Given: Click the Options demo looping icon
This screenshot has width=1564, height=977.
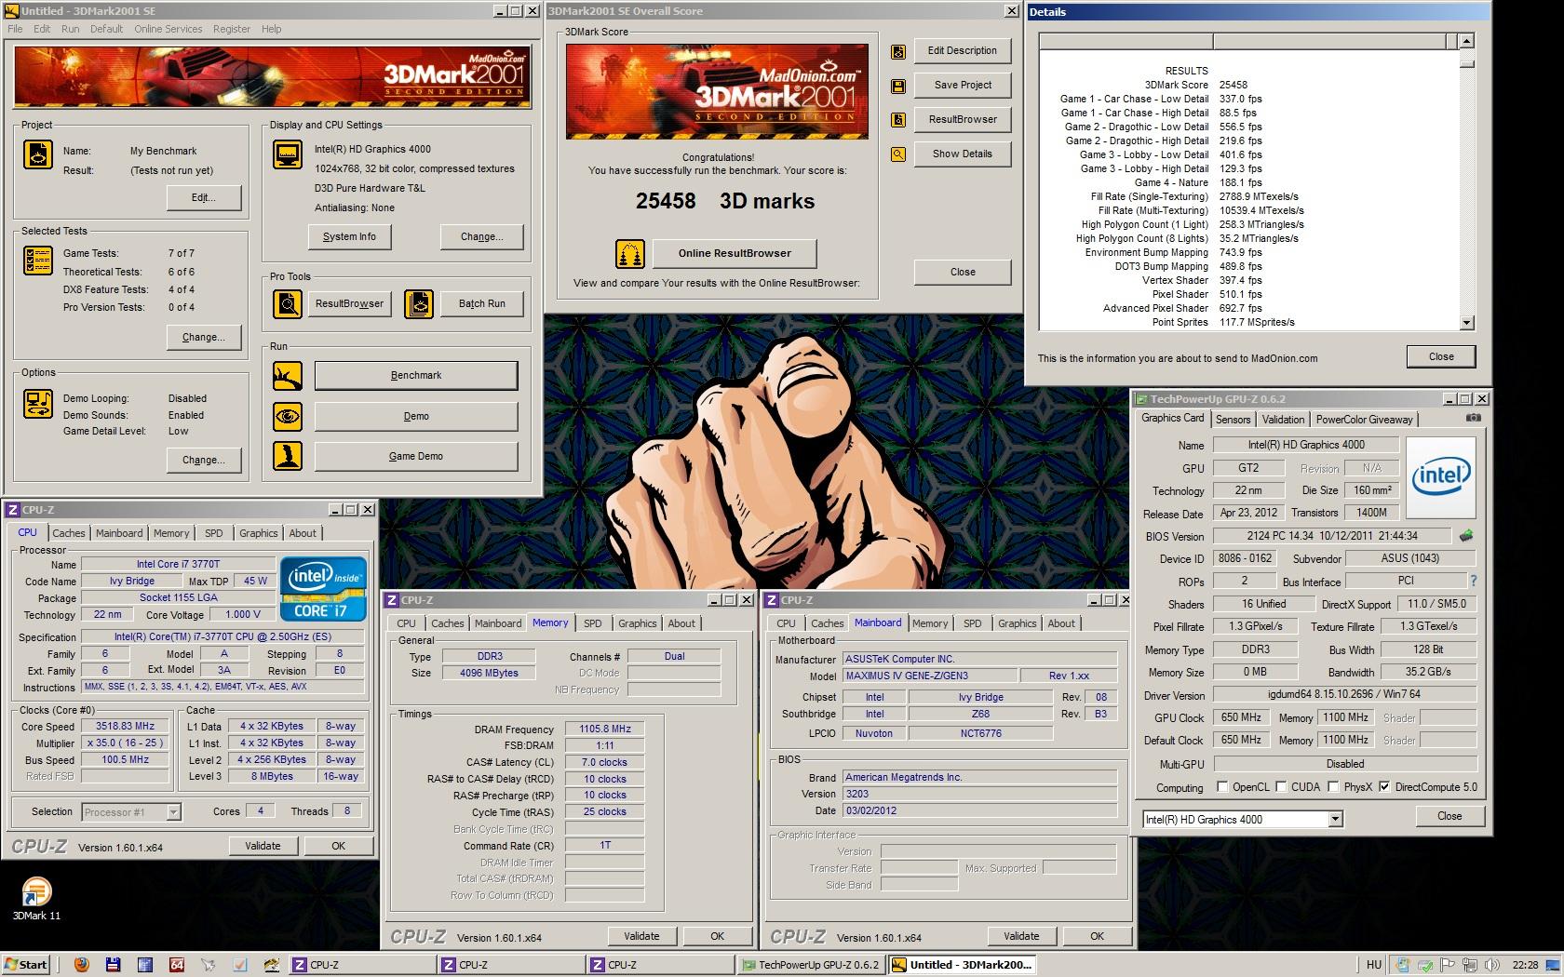Looking at the screenshot, I should 38,404.
